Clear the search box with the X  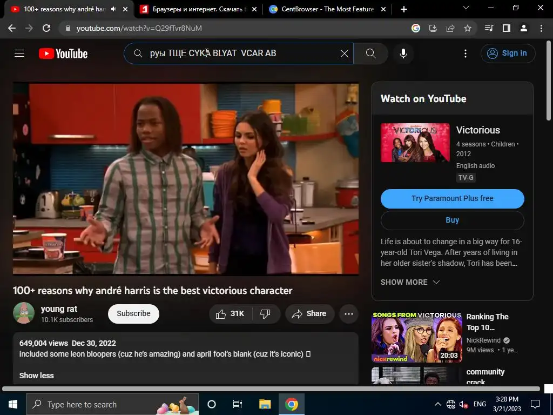tap(344, 53)
